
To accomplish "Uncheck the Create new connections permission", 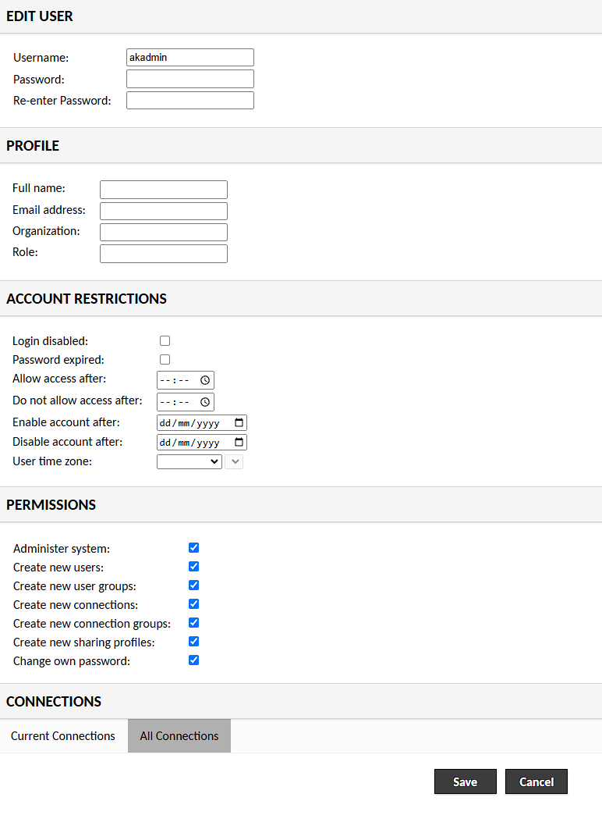I will (193, 604).
